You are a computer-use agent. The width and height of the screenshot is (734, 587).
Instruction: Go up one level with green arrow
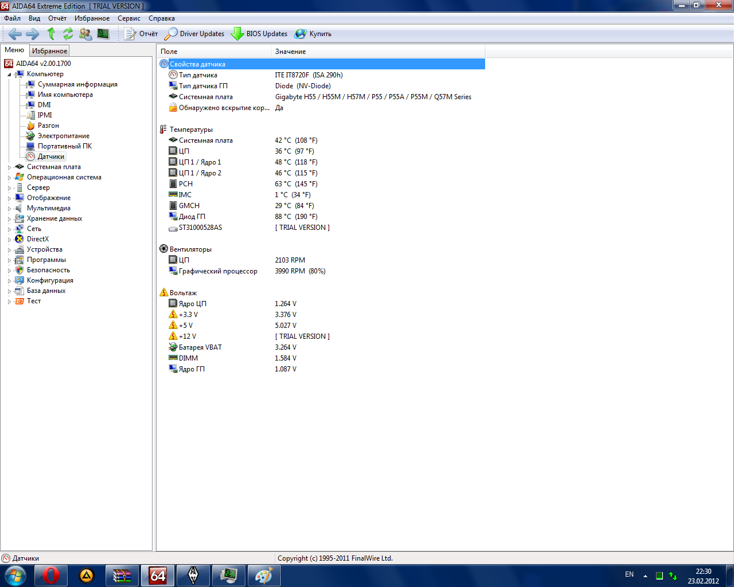51,34
